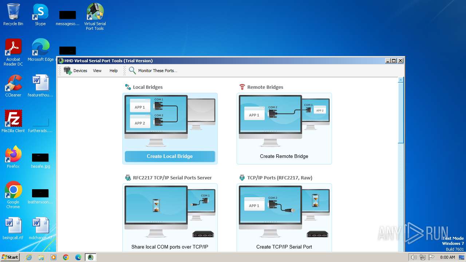The height and width of the screenshot is (262, 466).
Task: Open the Windows Start menu
Action: click(10, 257)
